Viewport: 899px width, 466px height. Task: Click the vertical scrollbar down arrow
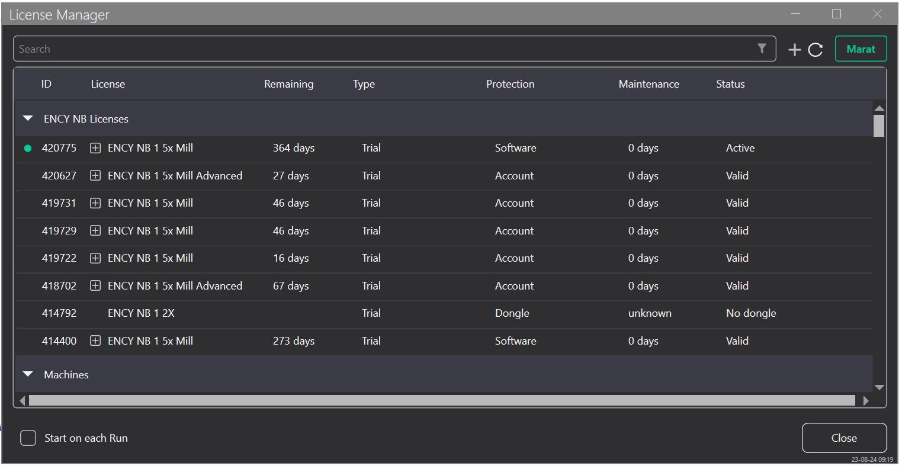coord(879,387)
